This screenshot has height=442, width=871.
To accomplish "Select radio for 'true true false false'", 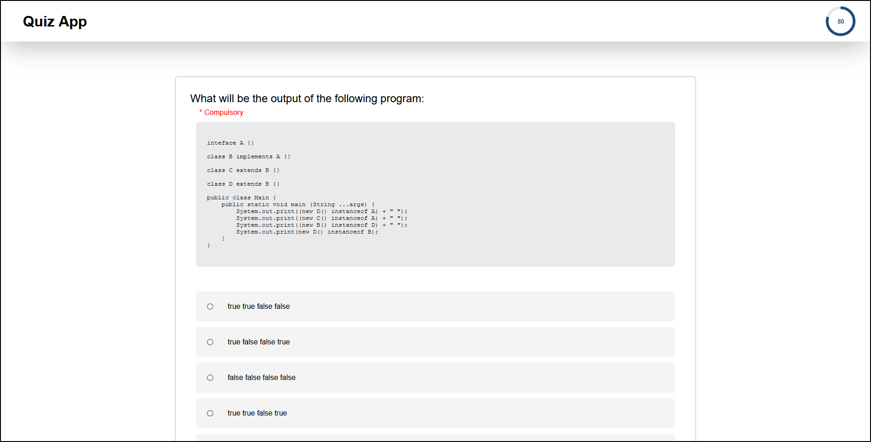I will click(210, 307).
